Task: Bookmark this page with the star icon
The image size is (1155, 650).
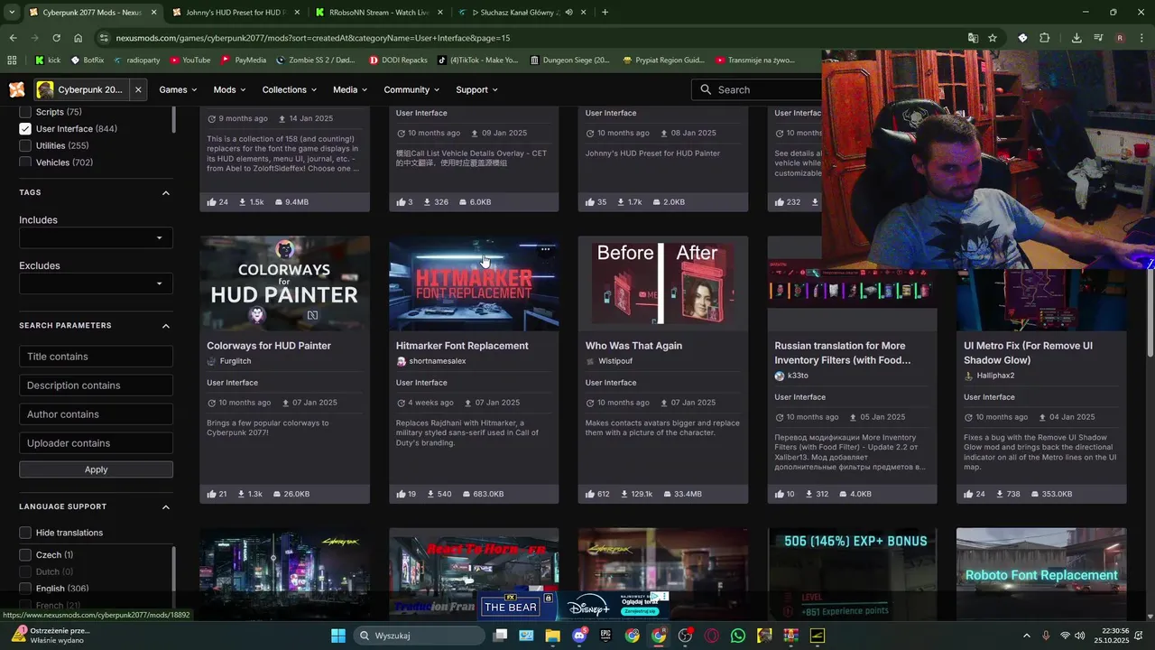Action: [x=993, y=38]
